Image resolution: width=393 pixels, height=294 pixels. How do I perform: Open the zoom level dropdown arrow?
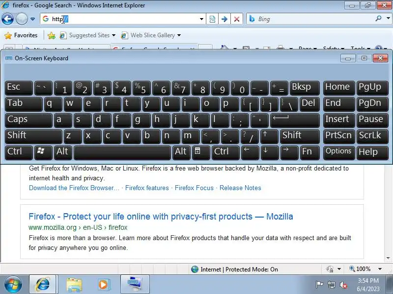pos(380,269)
